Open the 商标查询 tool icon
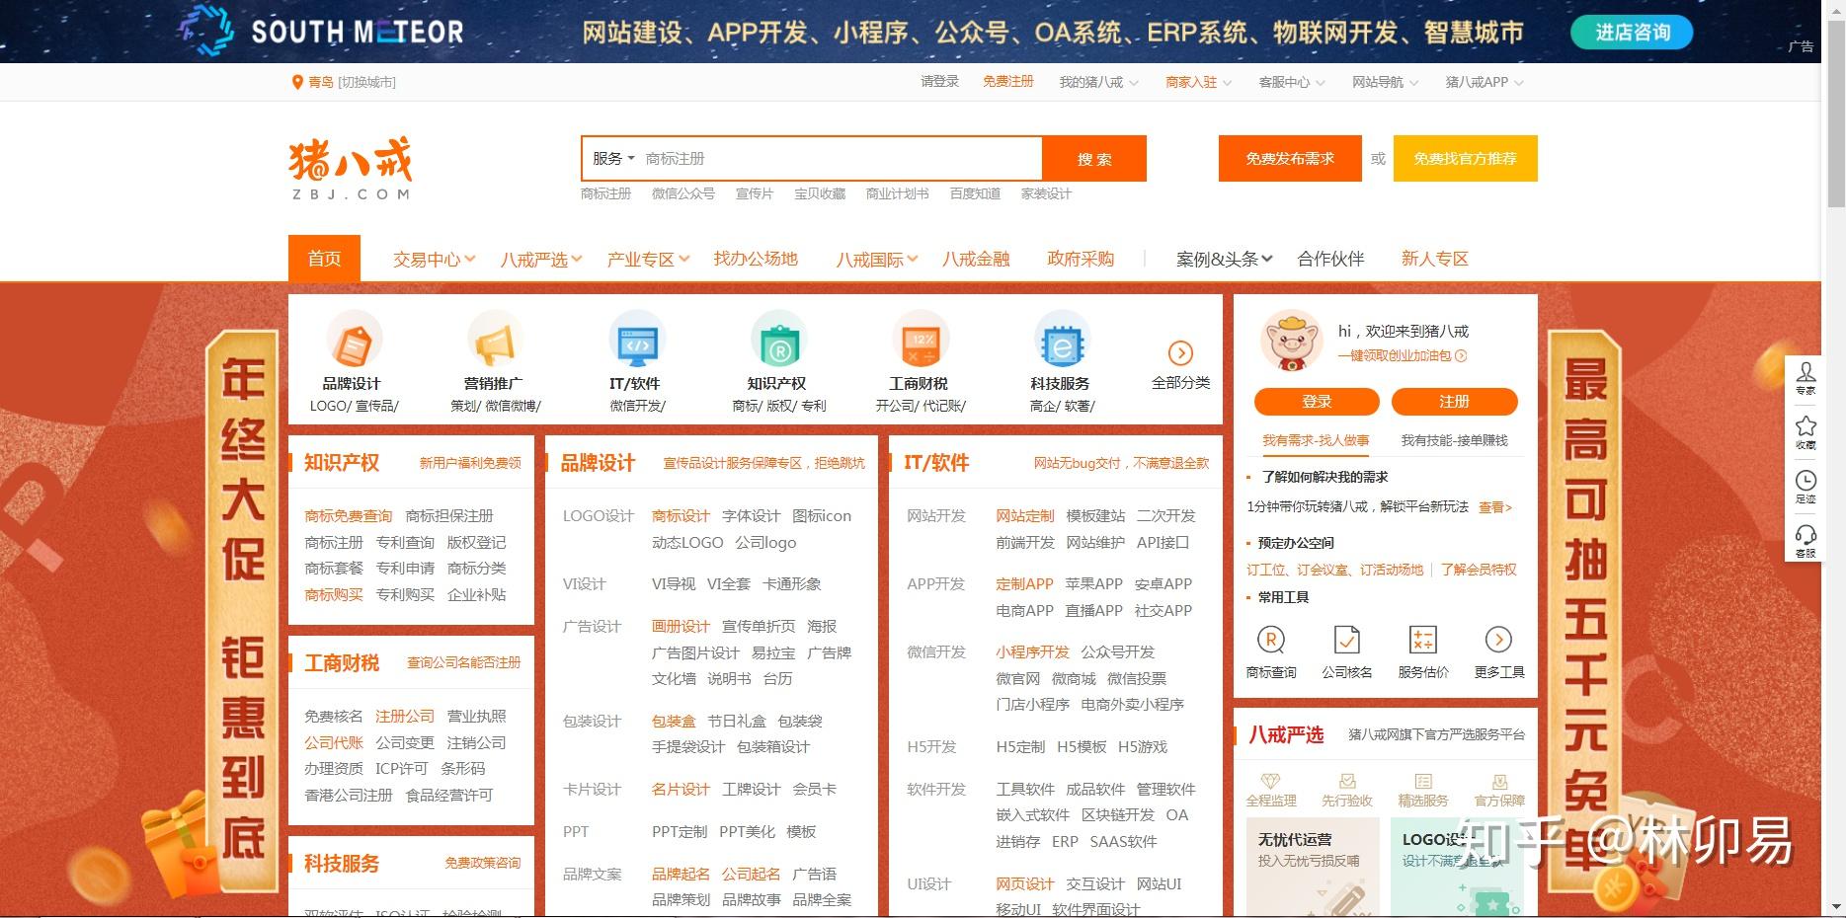 point(1271,640)
